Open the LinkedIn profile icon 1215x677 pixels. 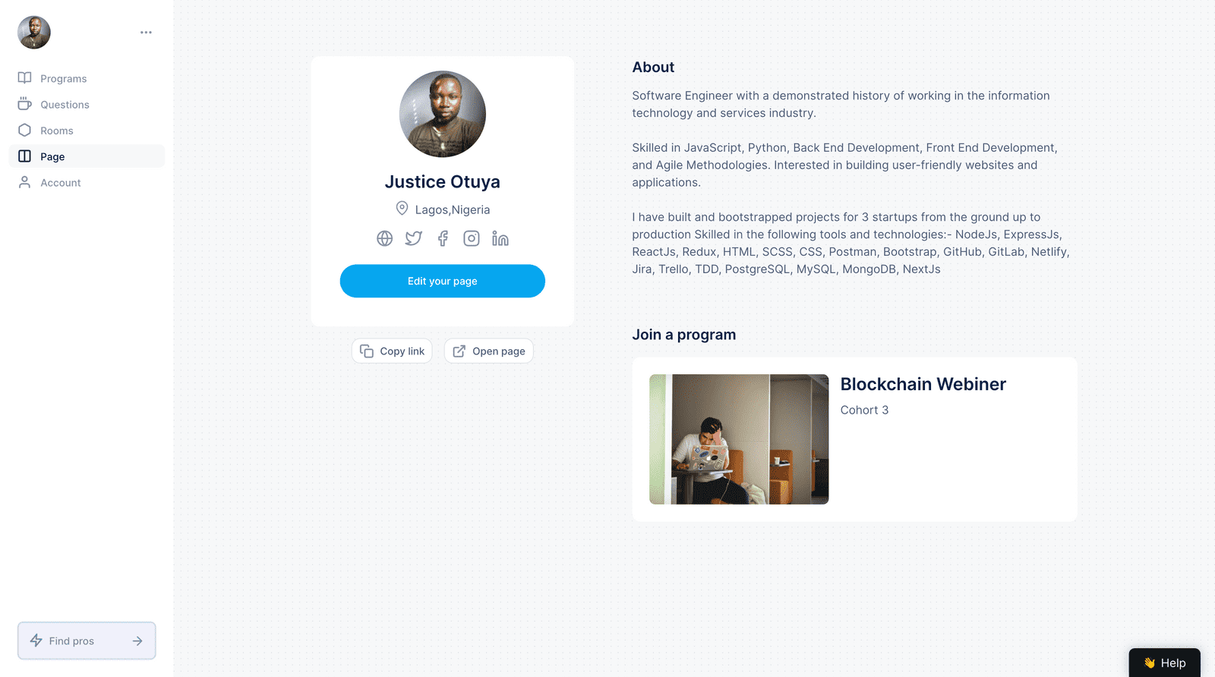[x=500, y=238]
